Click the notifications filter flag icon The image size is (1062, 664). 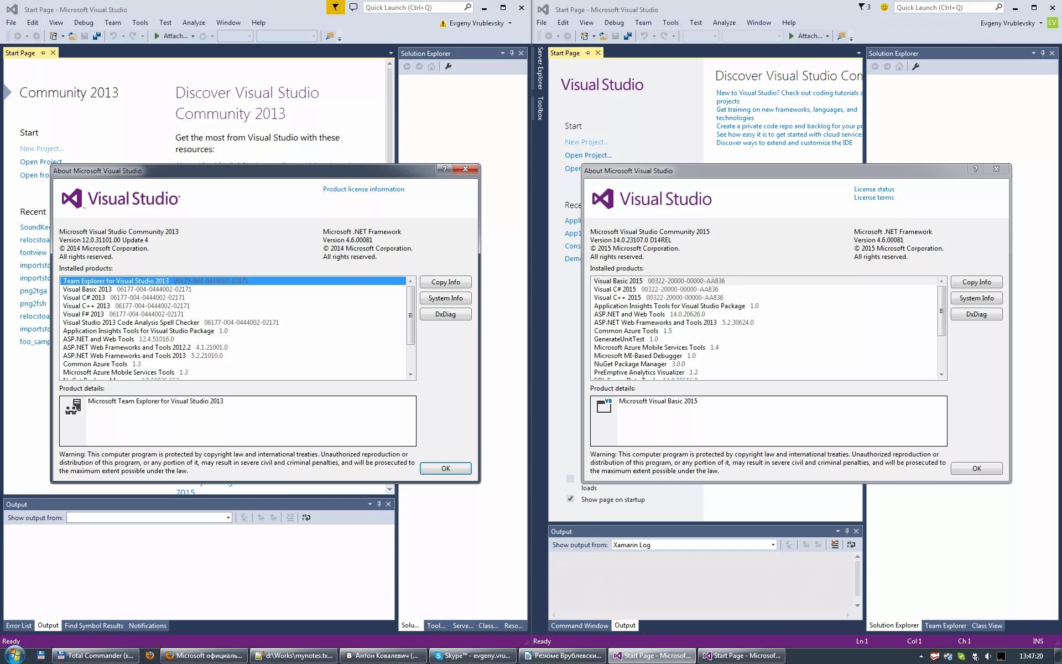click(x=335, y=7)
